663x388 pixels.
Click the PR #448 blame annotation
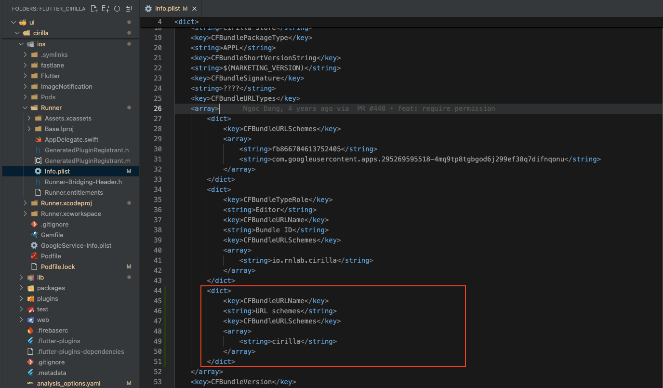pos(371,108)
